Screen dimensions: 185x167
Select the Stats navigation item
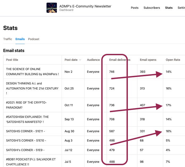coord(169,8)
